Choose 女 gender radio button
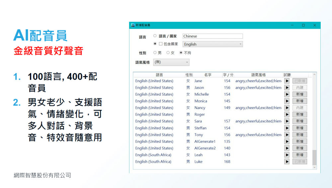The width and height of the screenshot is (332, 188). (168, 53)
